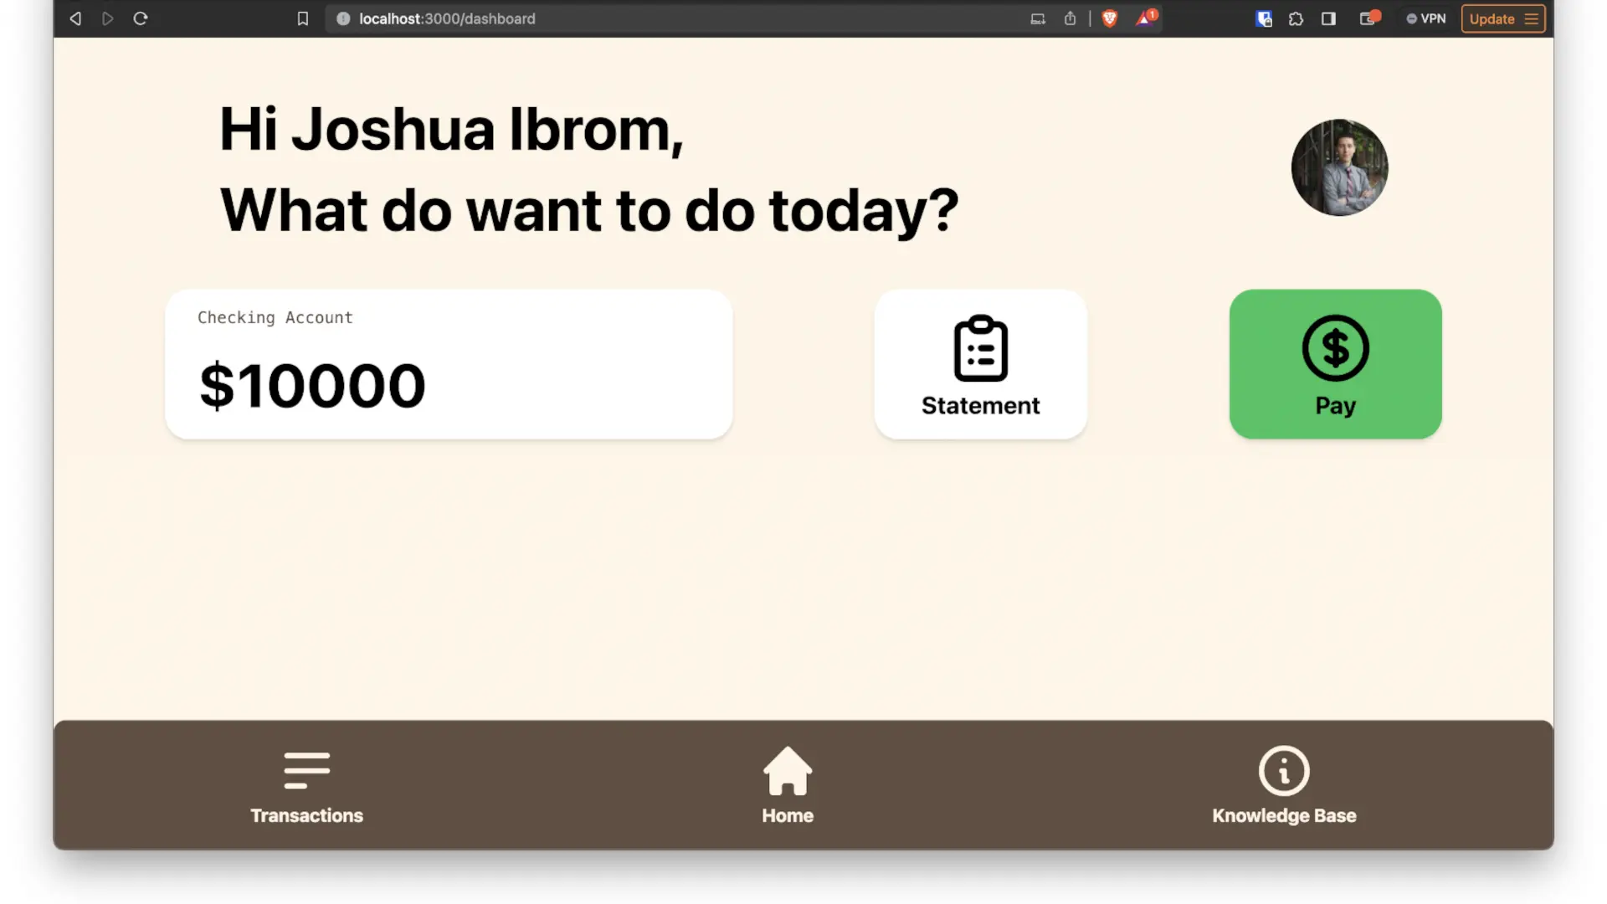Select the Knowledge Base info icon

click(1282, 769)
